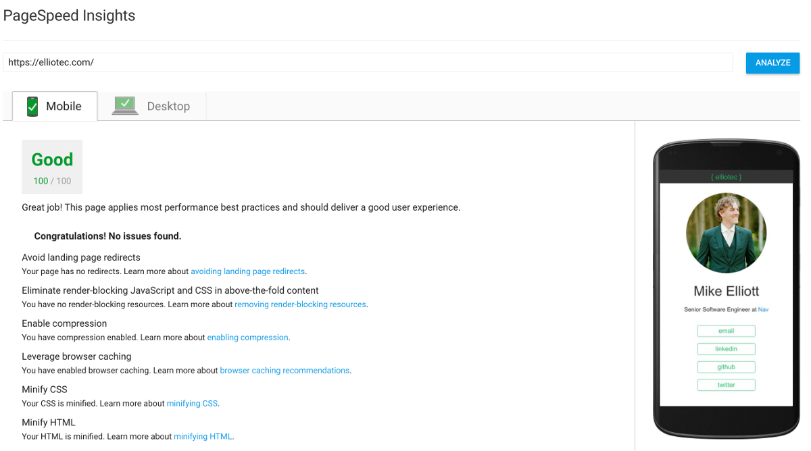The image size is (811, 451).
Task: Click the laptop checkmark icon on Desktop tab
Action: [126, 106]
